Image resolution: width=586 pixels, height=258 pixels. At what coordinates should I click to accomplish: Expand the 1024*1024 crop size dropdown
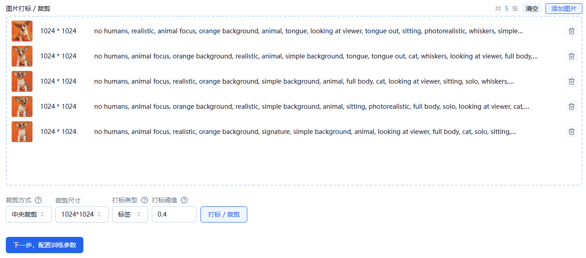(82, 214)
